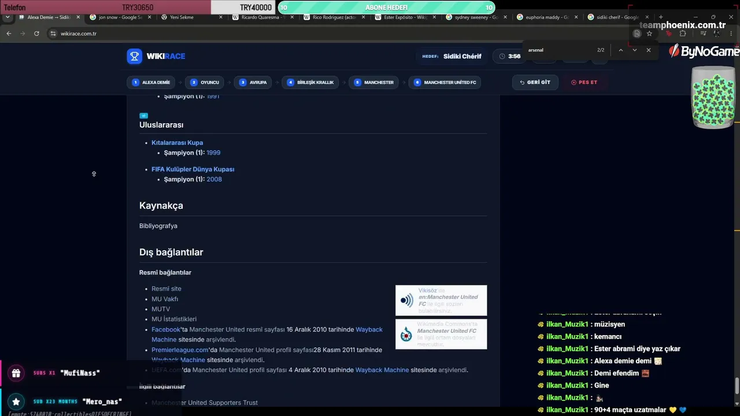Click the Vikisöz link text
The width and height of the screenshot is (740, 416).
point(427,291)
